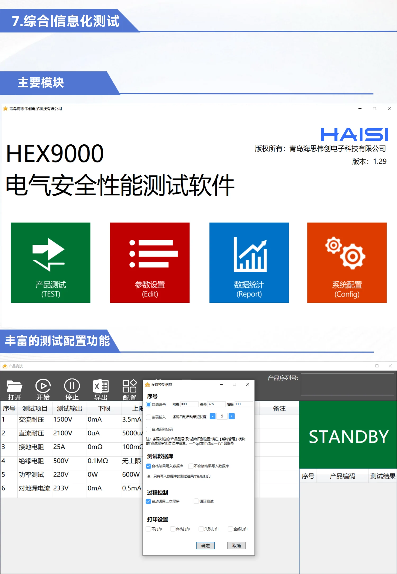Click the 产品序列号 input box
This screenshot has height=574, width=397.
347,384
